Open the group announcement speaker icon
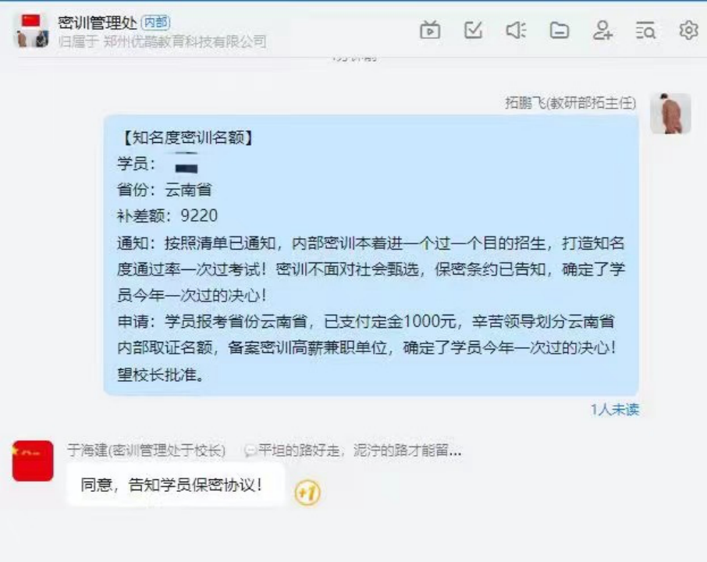The height and width of the screenshot is (562, 707). coord(516,30)
